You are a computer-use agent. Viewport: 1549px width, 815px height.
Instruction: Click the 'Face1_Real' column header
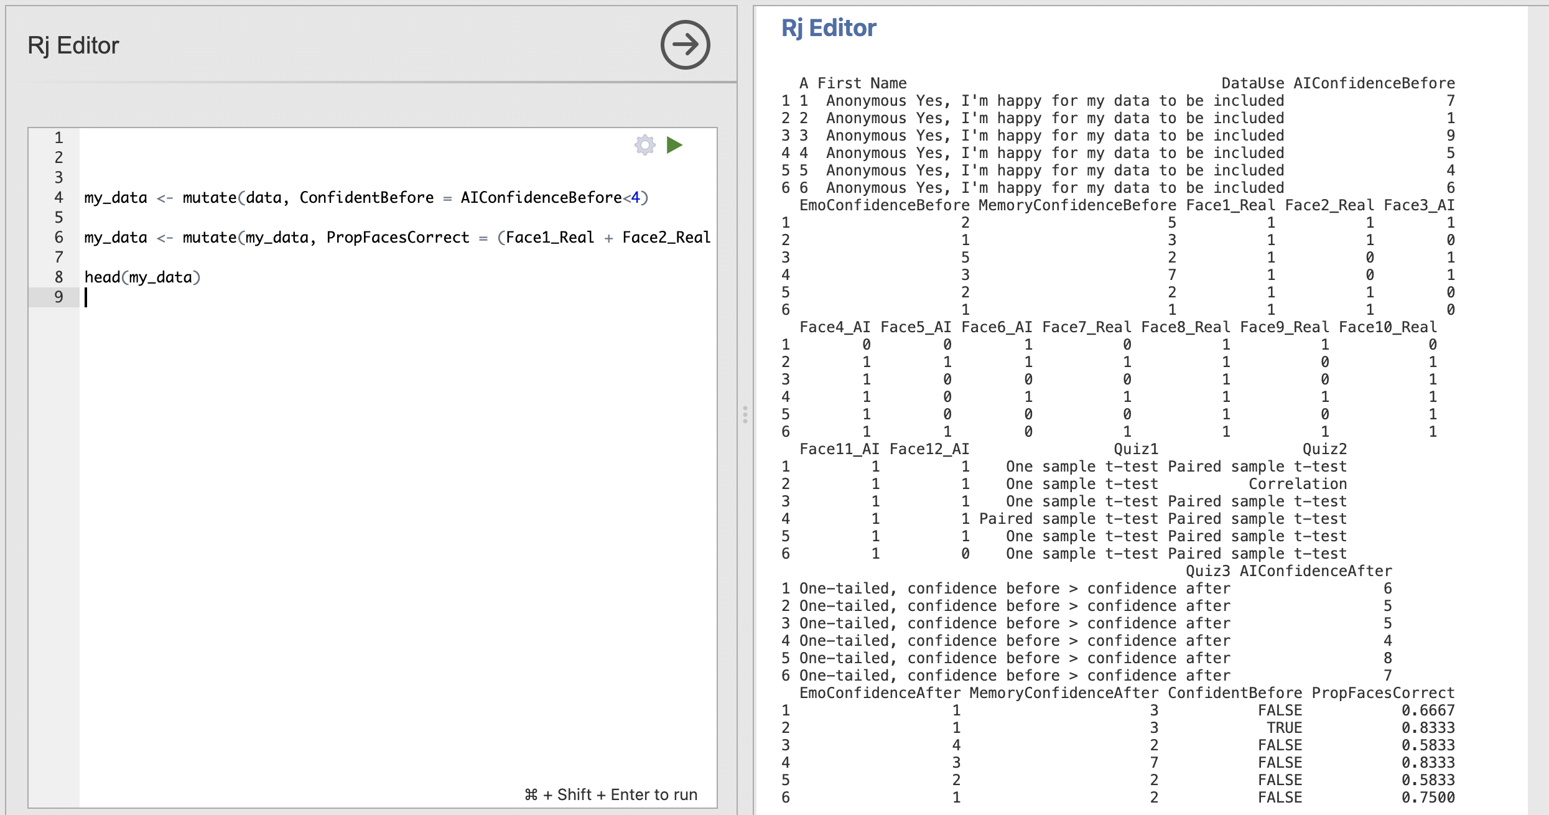tap(1230, 205)
